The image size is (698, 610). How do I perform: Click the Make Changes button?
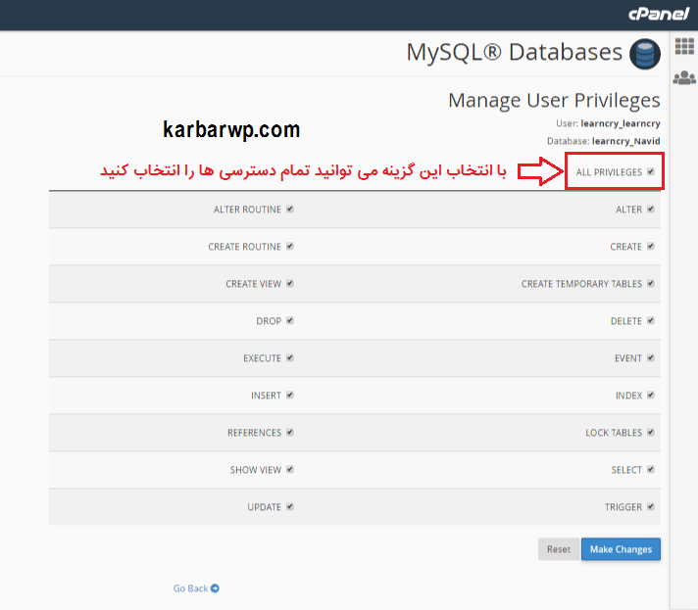tap(621, 549)
